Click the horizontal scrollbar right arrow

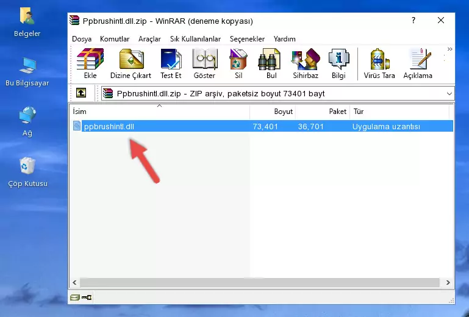448,282
